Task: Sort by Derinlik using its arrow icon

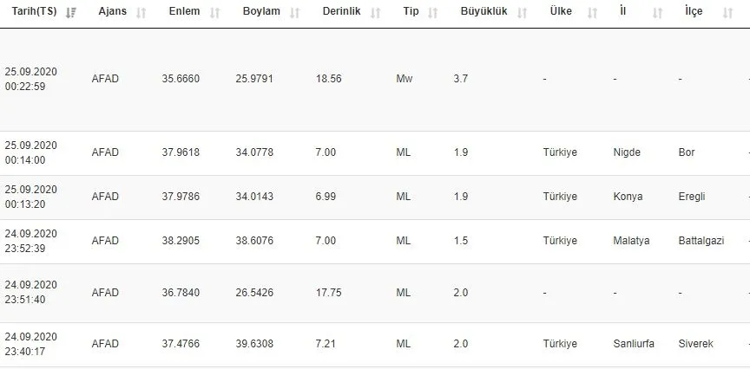Action: click(375, 13)
